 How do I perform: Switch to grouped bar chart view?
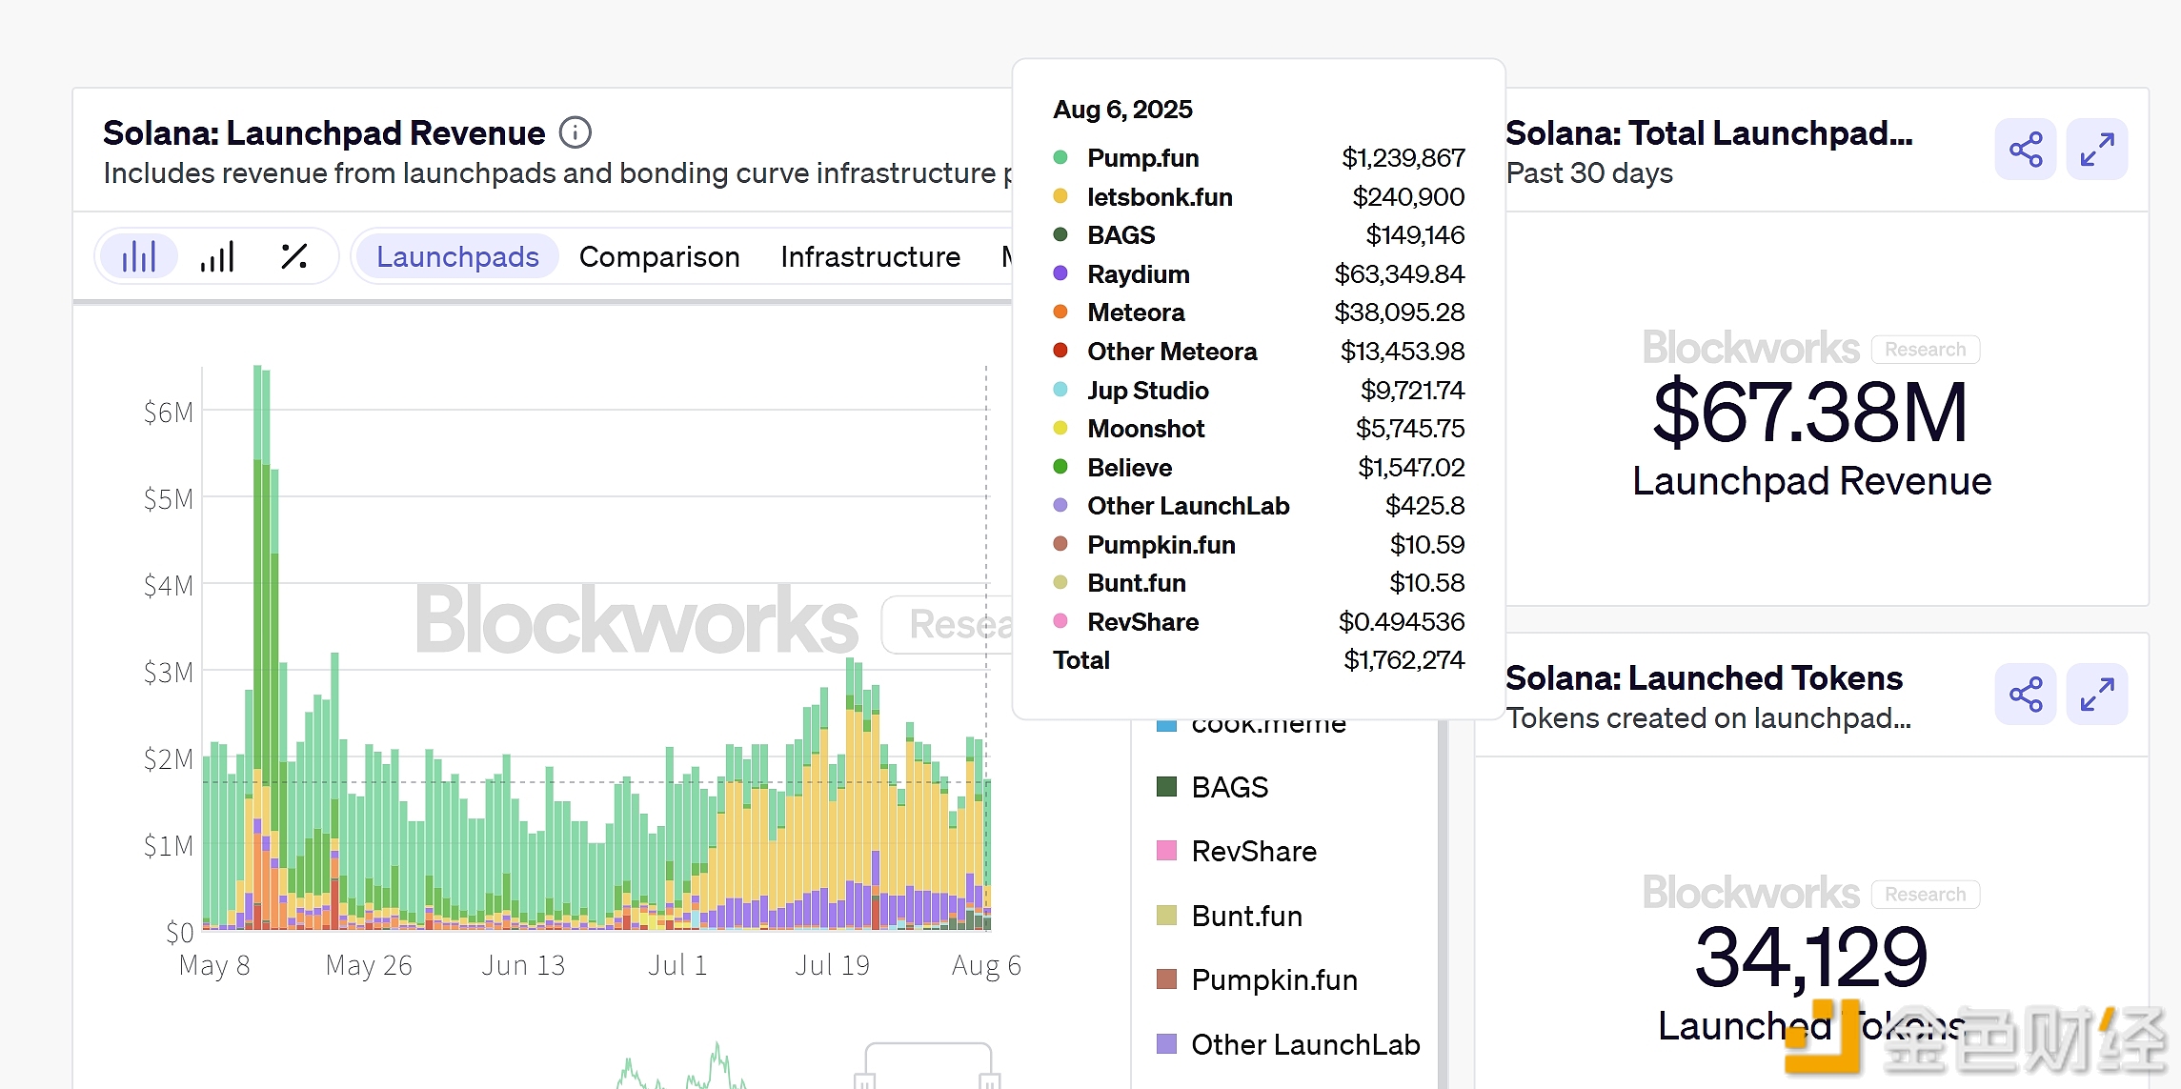(139, 256)
